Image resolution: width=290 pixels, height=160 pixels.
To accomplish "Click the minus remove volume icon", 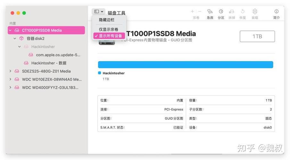I will (x=200, y=12).
